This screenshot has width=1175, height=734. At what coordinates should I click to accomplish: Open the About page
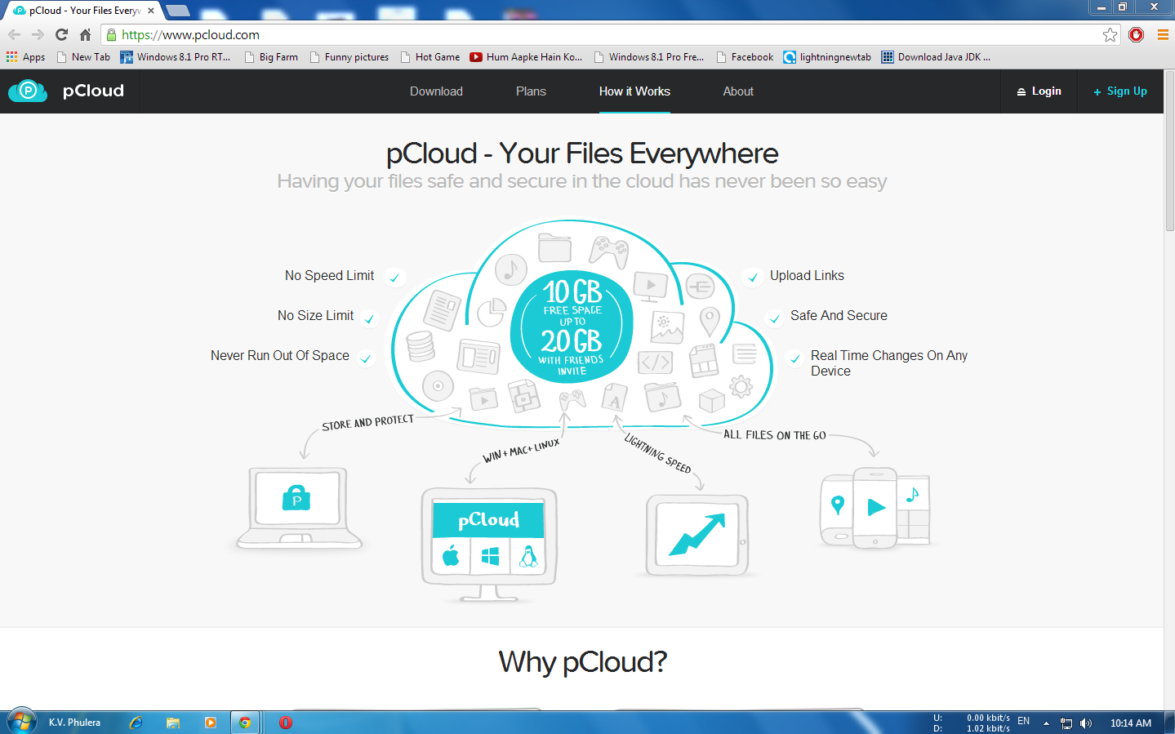(x=738, y=91)
